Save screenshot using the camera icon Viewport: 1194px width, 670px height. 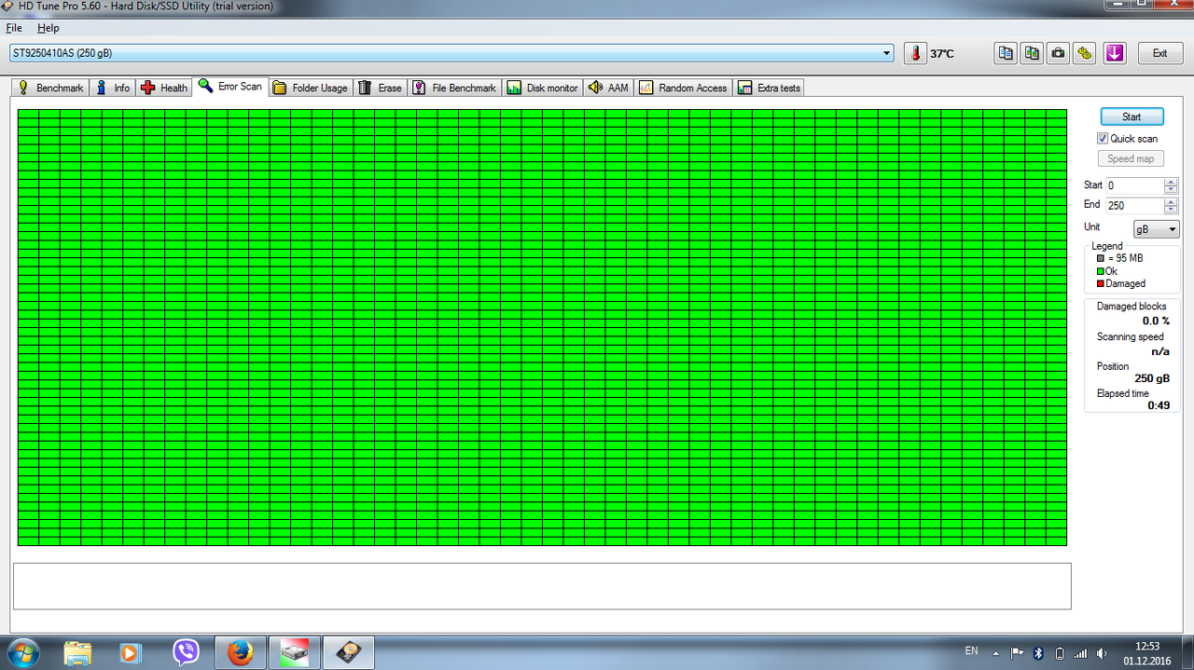(1058, 53)
